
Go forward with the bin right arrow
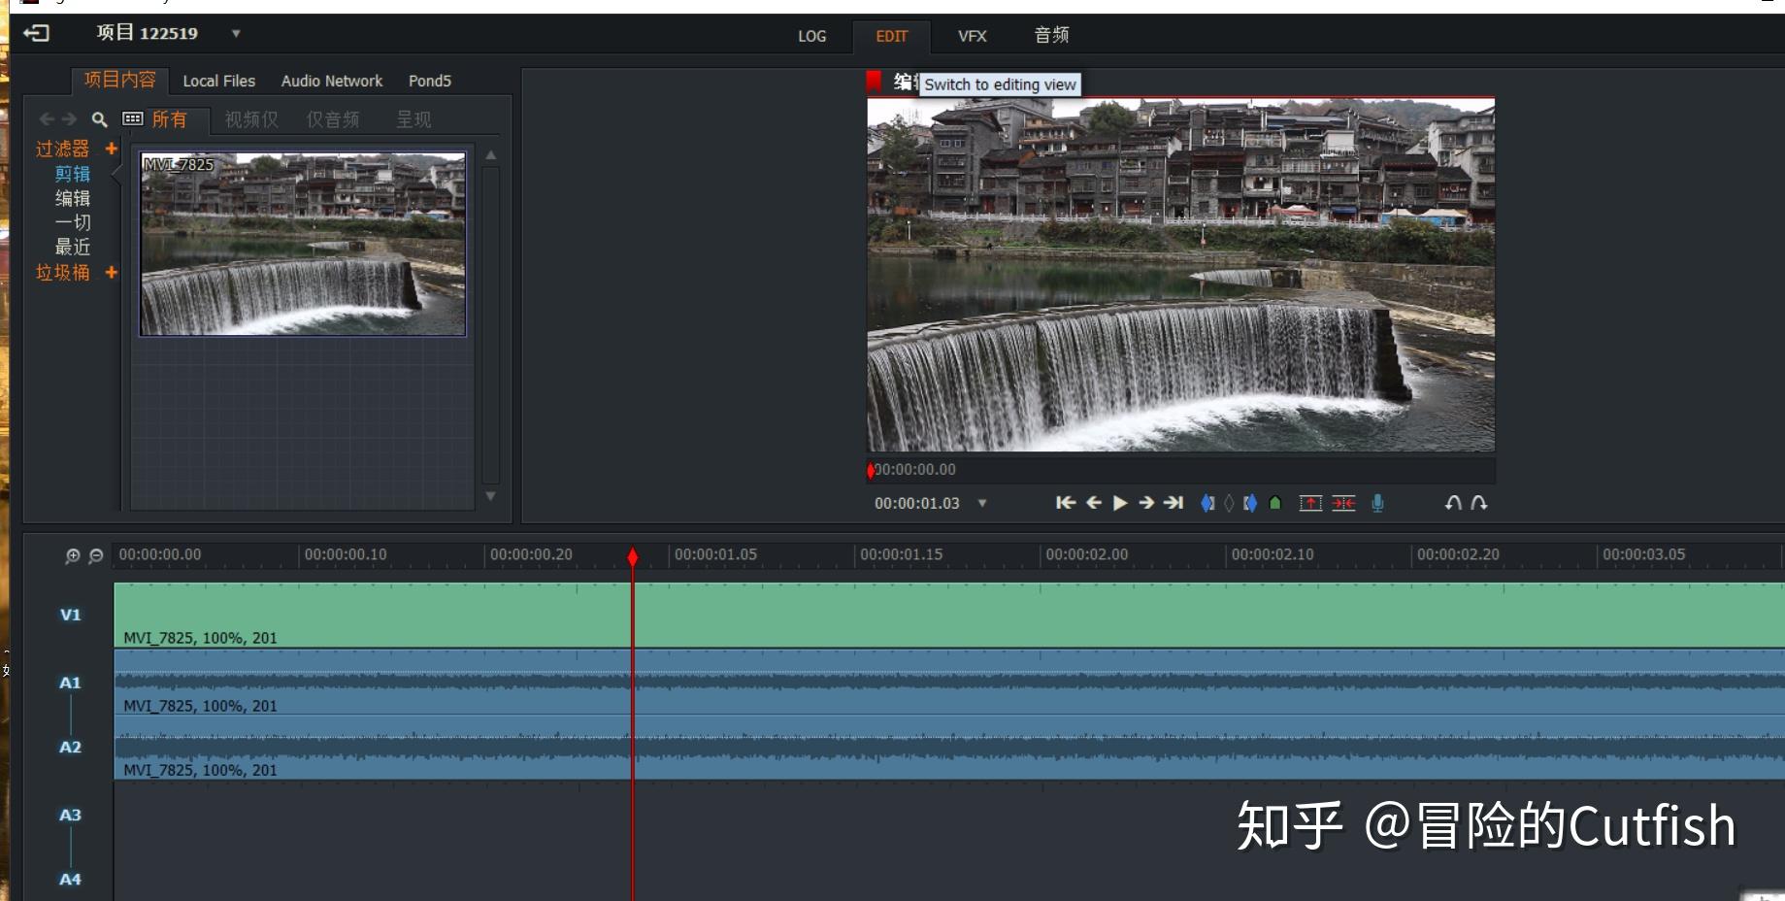[69, 118]
